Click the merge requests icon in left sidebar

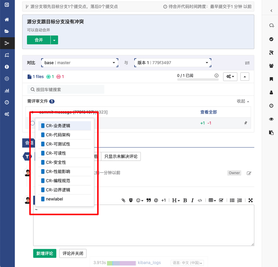coord(7,43)
